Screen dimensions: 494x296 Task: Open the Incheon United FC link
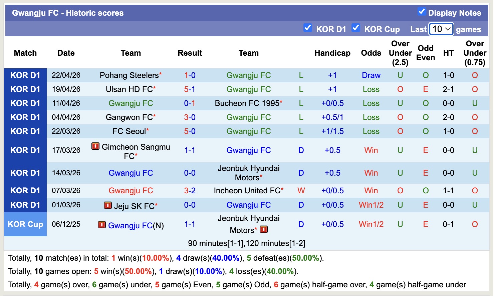click(246, 191)
